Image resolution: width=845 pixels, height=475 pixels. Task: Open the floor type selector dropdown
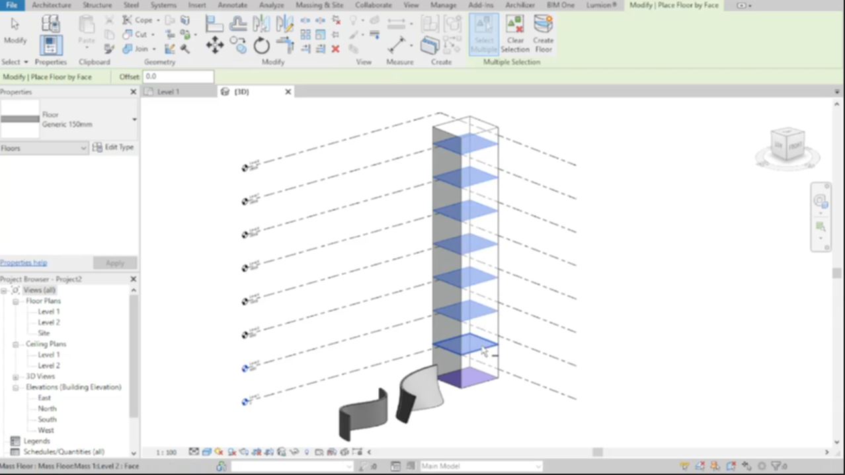click(134, 120)
